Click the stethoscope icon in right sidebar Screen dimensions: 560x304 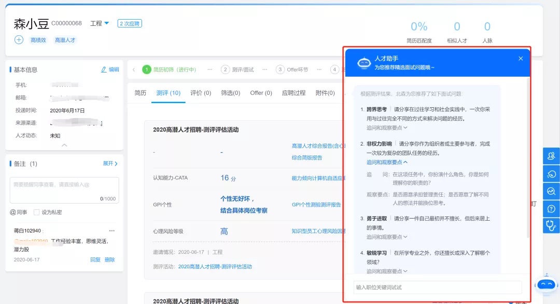click(550, 226)
